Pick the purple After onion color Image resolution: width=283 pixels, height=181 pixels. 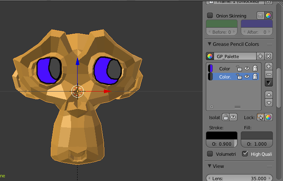point(257,24)
